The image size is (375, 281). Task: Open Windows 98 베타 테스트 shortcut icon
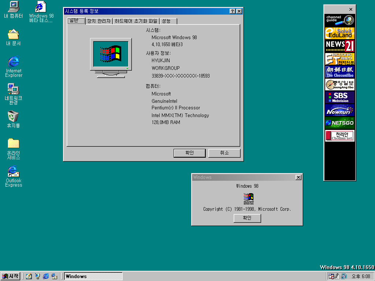[41, 12]
